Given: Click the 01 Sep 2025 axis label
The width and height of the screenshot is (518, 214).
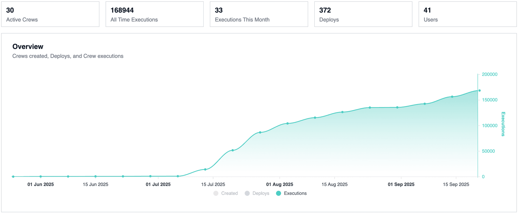Looking at the screenshot, I should pos(401,184).
